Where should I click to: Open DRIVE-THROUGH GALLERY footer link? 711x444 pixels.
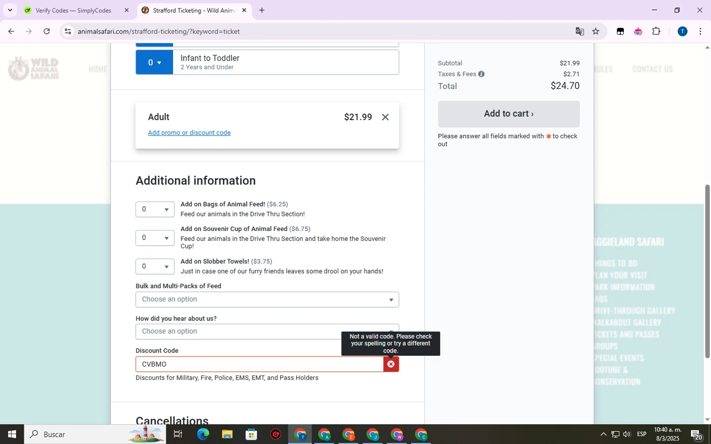pyautogui.click(x=635, y=311)
